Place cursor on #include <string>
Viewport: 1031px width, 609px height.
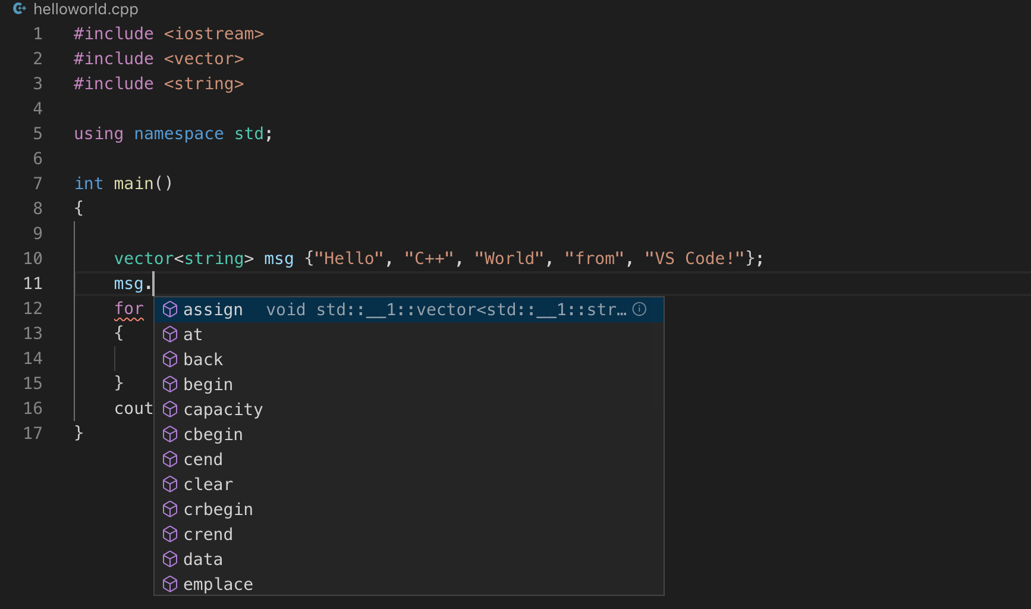coord(159,83)
